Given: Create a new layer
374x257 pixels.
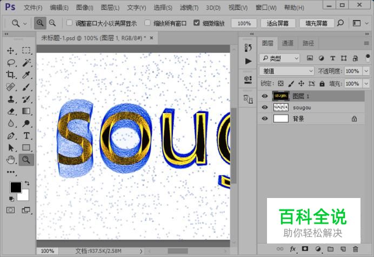Looking at the screenshot, I should click(x=343, y=249).
